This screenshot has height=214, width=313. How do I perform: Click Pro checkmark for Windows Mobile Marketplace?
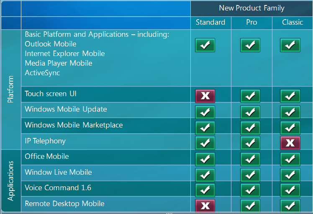(x=250, y=127)
